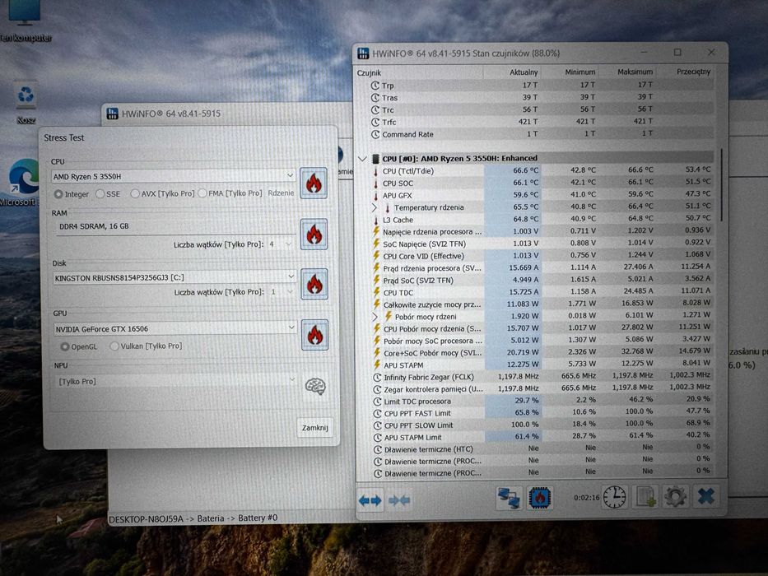
Task: Open the RAM thread count dropdown
Action: pos(280,244)
